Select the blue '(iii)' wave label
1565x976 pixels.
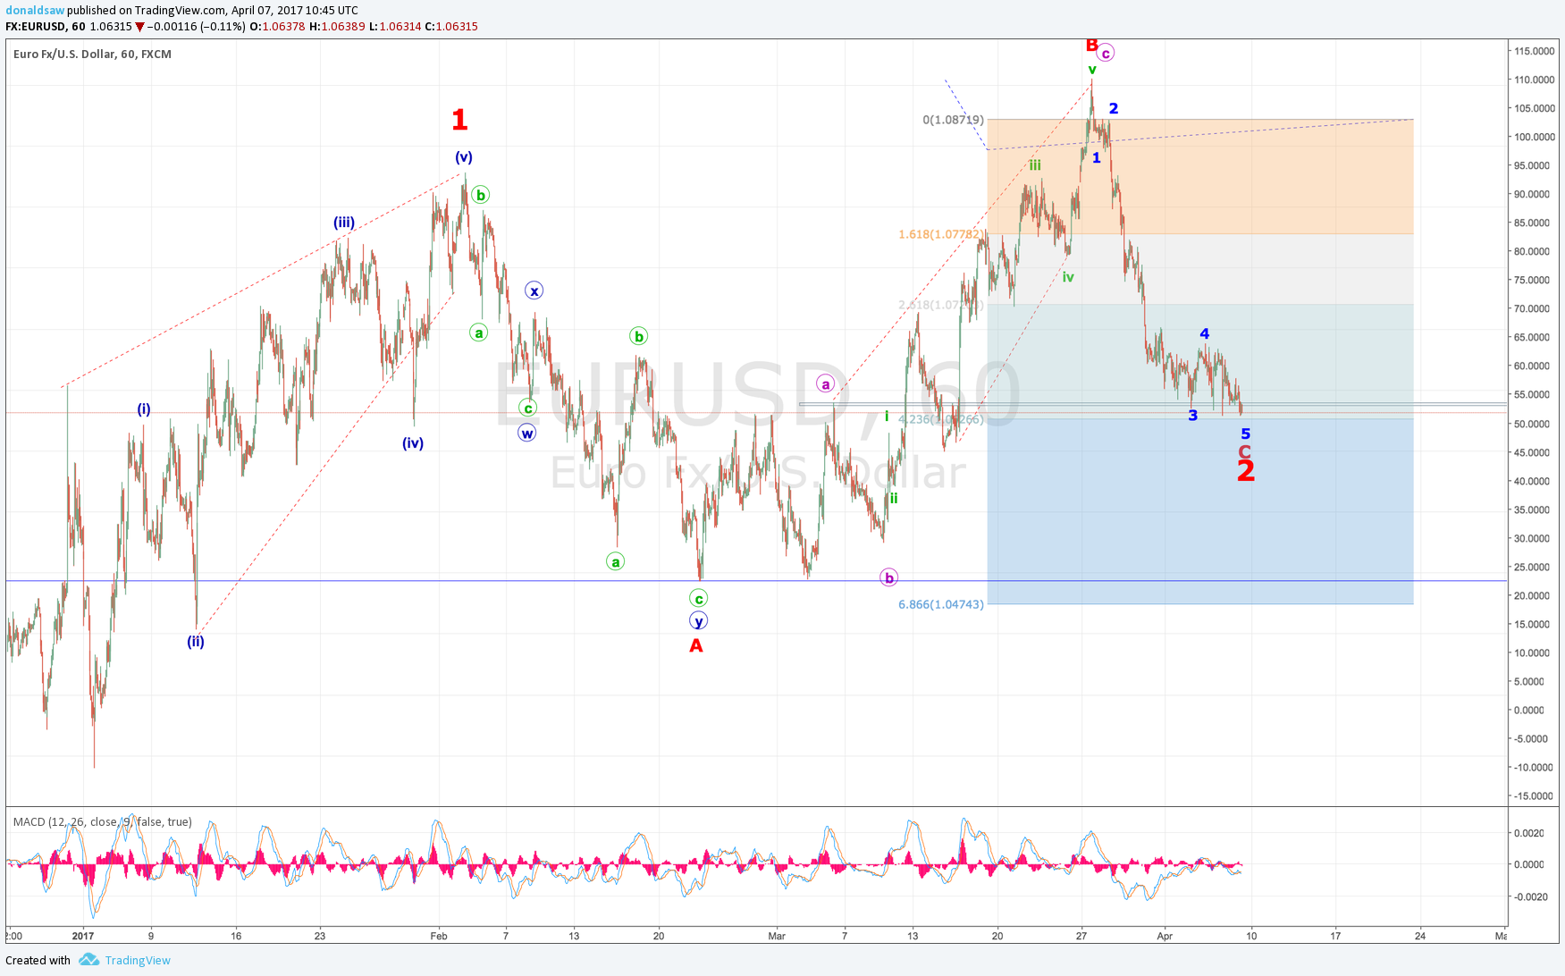coord(344,222)
